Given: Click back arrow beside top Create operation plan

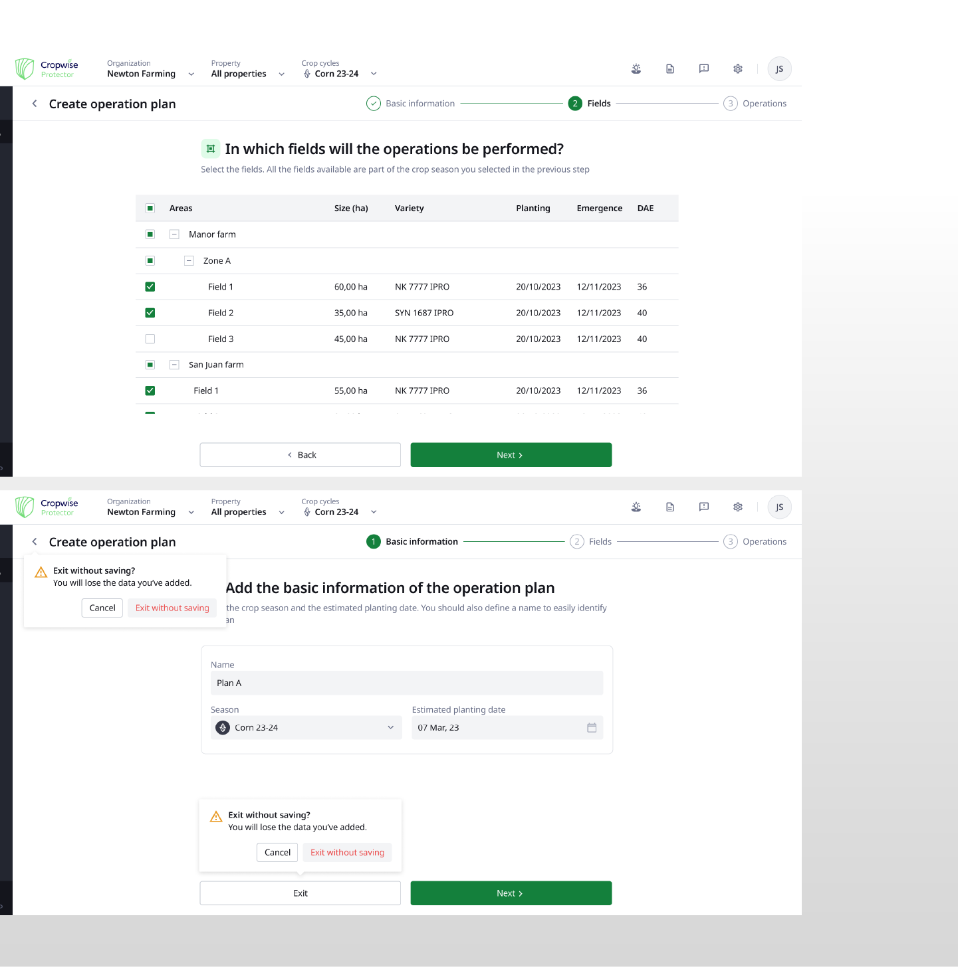Looking at the screenshot, I should pyautogui.click(x=35, y=104).
